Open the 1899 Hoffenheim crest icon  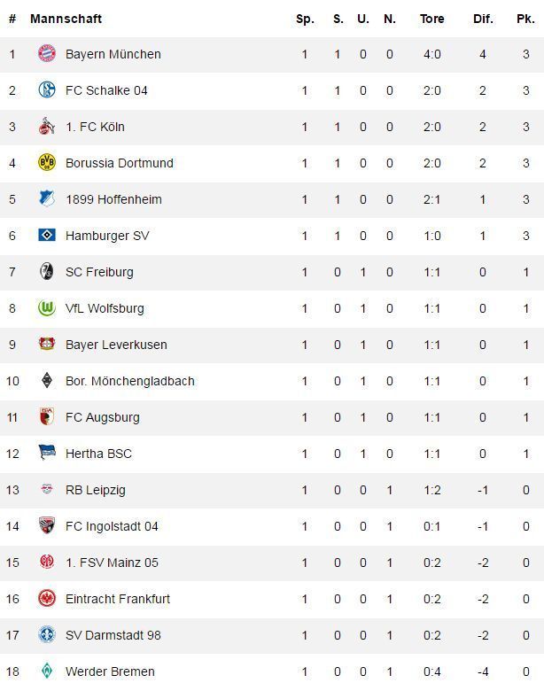click(x=47, y=199)
